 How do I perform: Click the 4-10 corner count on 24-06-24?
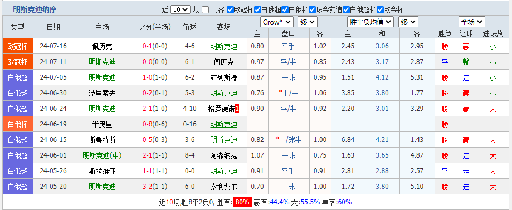point(190,109)
